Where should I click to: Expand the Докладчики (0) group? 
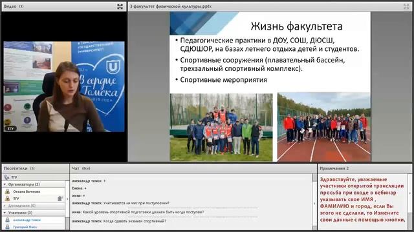[x=5, y=206]
